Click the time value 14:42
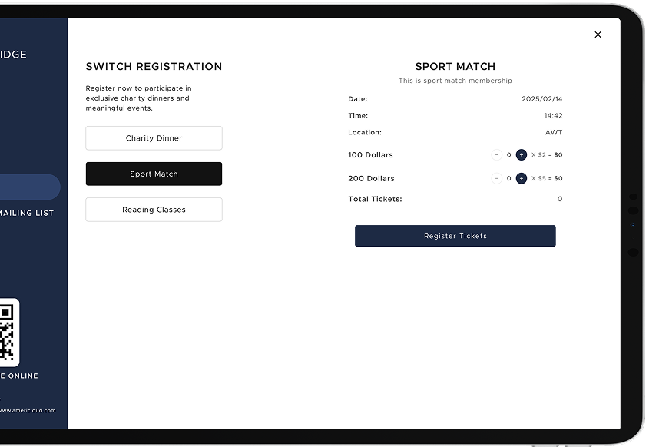Viewport: 649px width, 447px height. click(x=554, y=116)
